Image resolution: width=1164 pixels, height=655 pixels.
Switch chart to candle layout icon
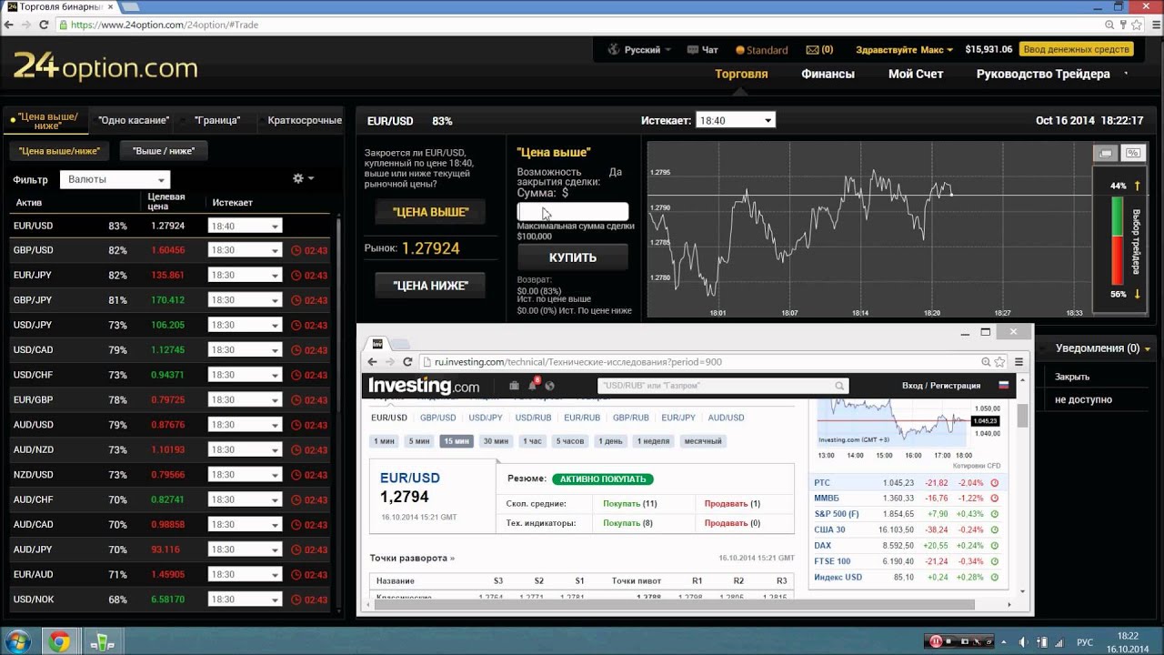(x=1106, y=153)
